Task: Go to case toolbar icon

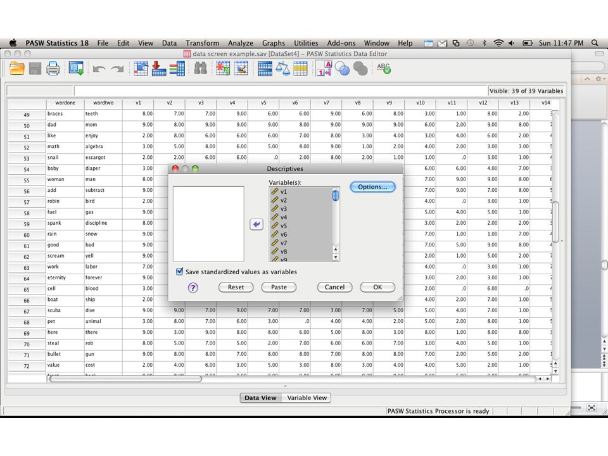Action: click(141, 68)
